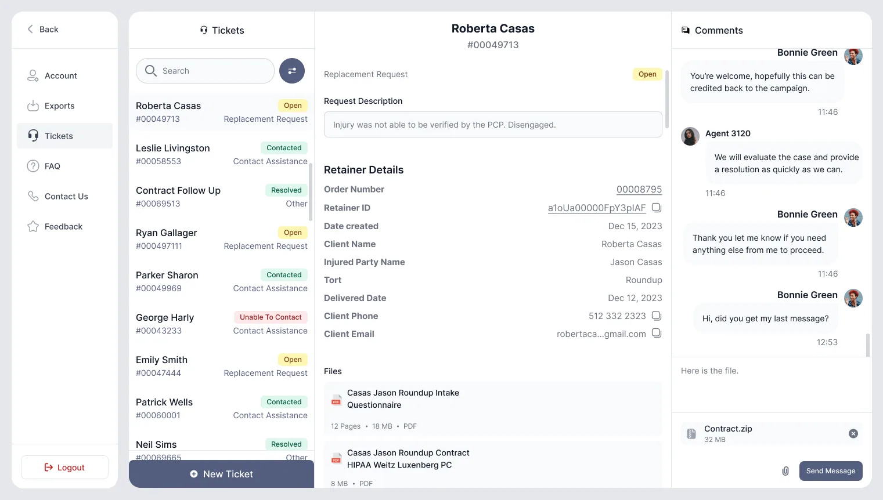Open Leslie Livingston's ticket
The image size is (883, 500).
[x=222, y=154]
